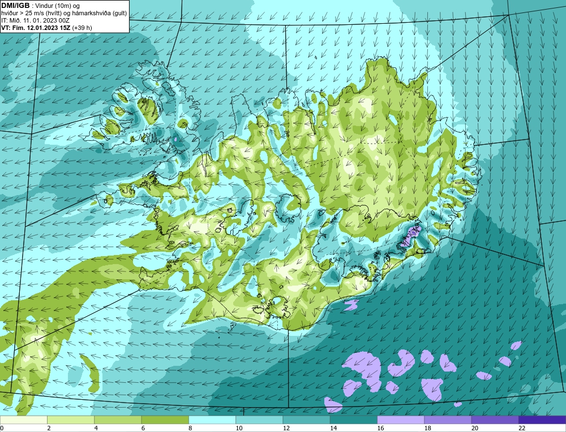Click the 10–12 m/s light teal legend swatch

pos(259,420)
